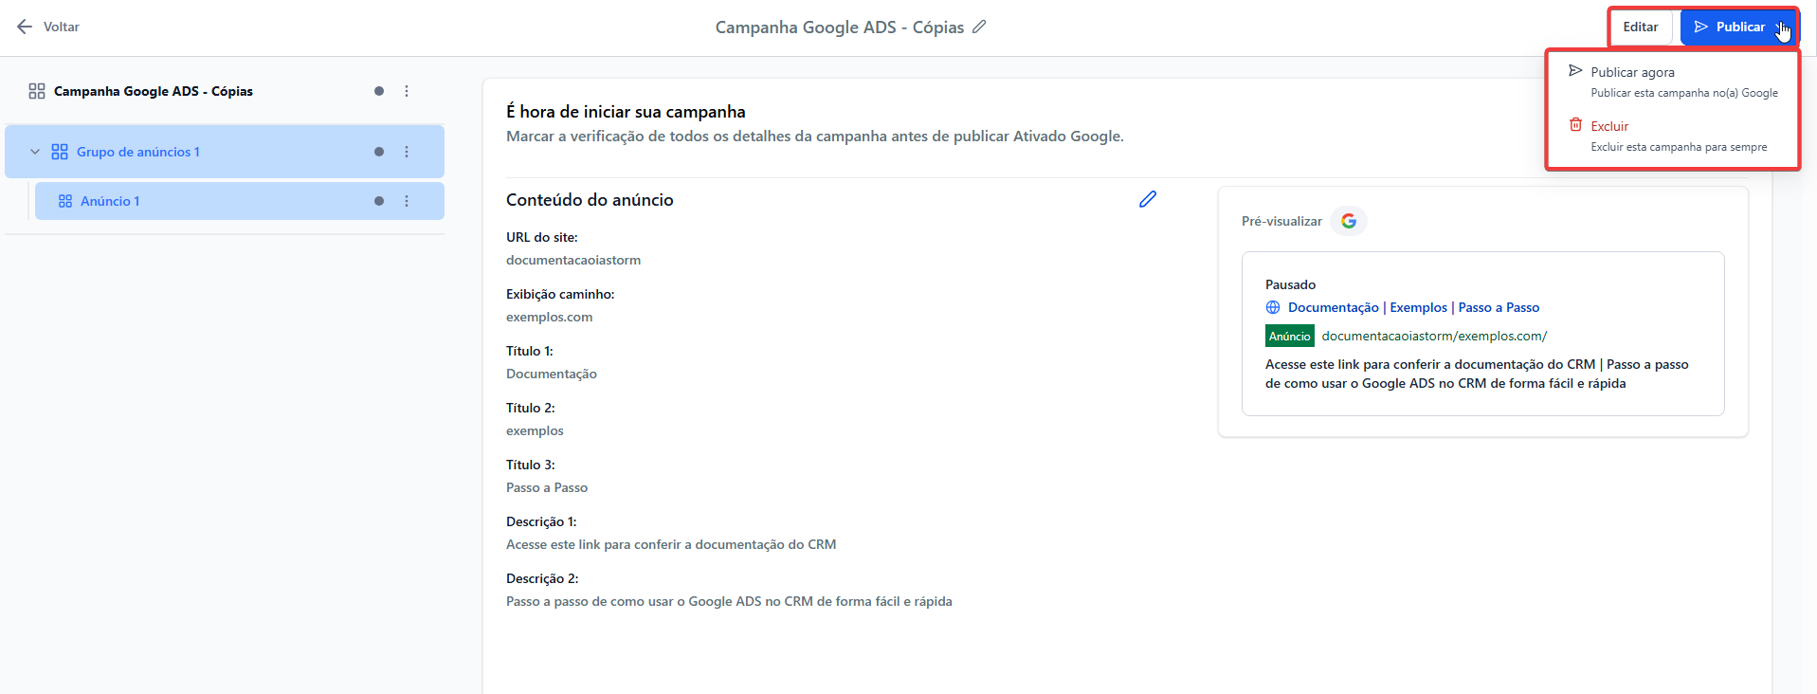Open three-dot menu for Campanha Google ADS - Cópias
This screenshot has width=1817, height=694.
(407, 91)
